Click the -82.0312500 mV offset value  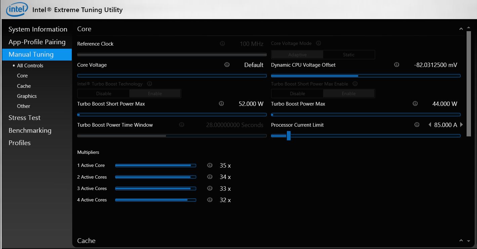(436, 65)
